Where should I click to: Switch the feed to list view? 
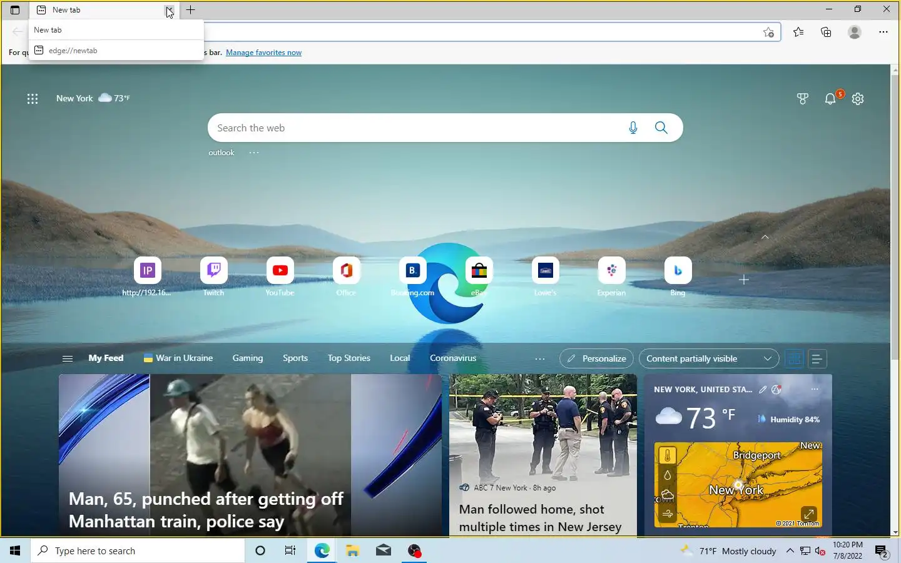point(817,358)
